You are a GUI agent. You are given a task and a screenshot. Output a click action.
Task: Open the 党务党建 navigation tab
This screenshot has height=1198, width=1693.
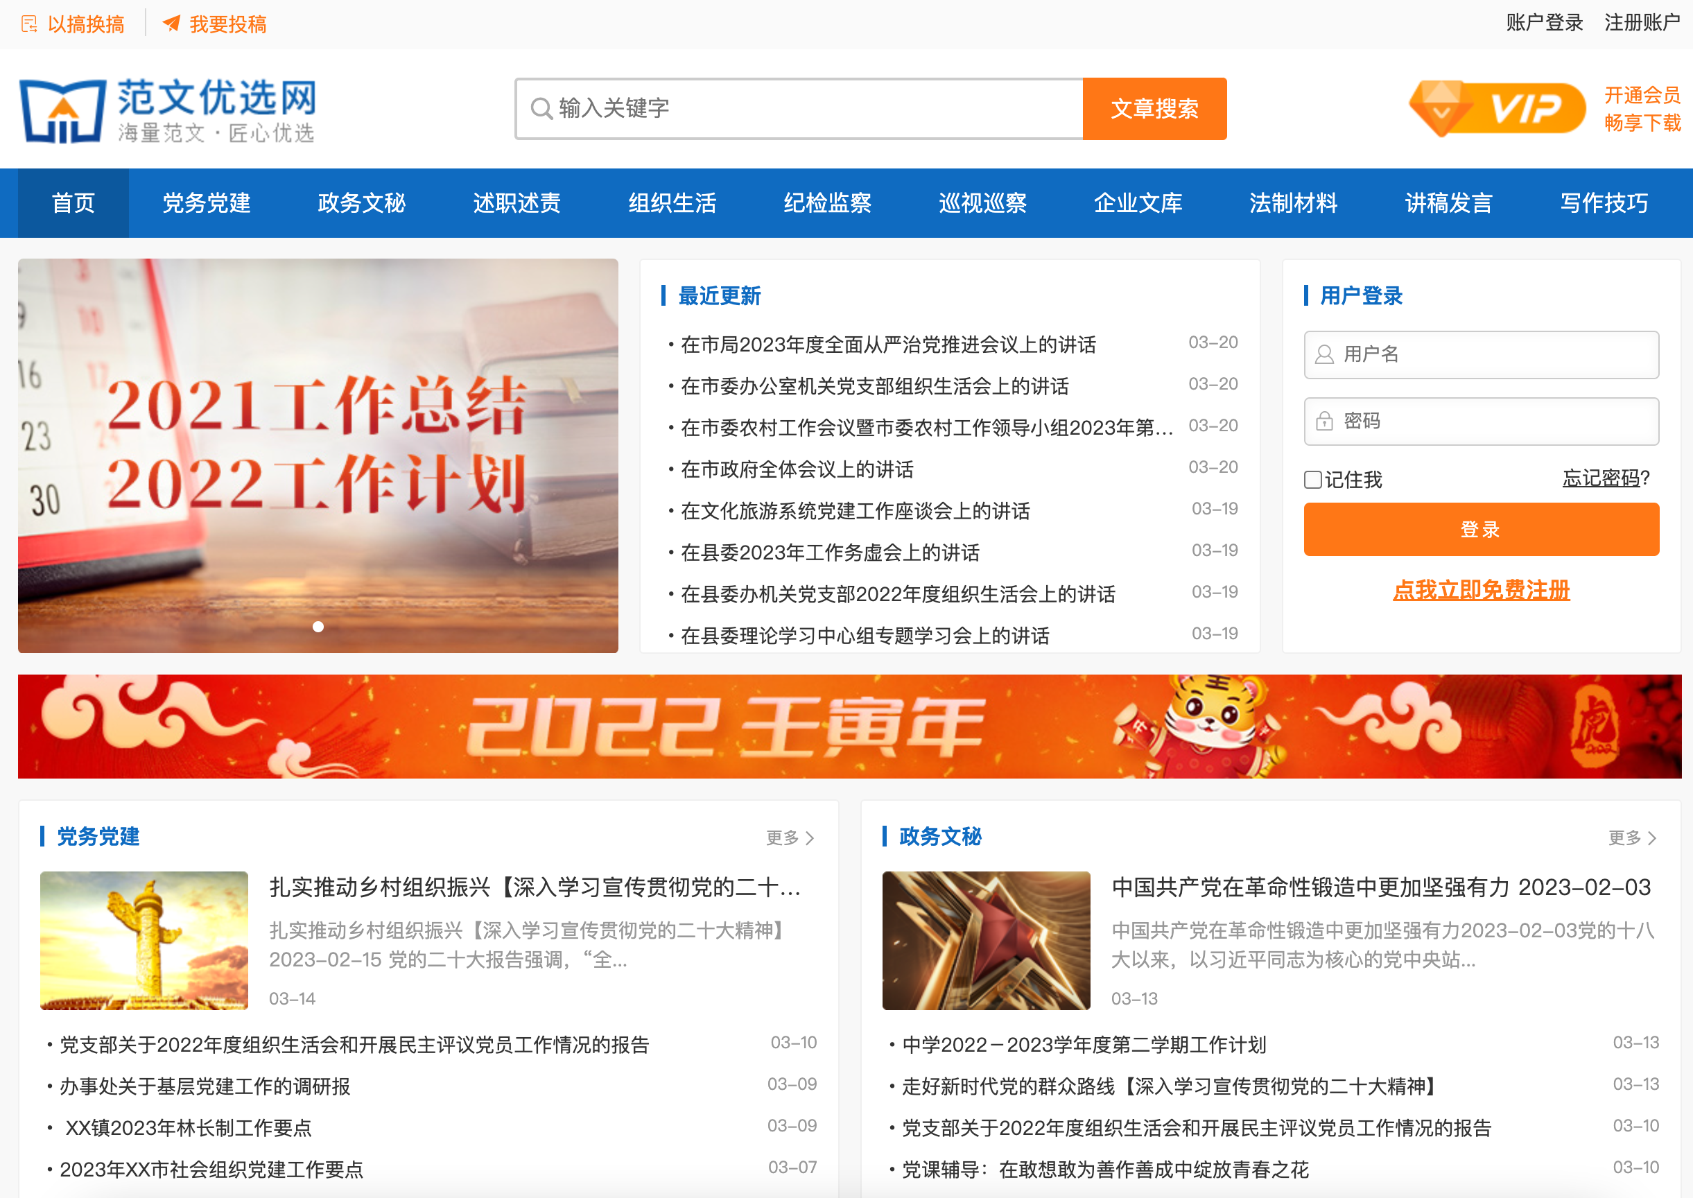(x=207, y=203)
